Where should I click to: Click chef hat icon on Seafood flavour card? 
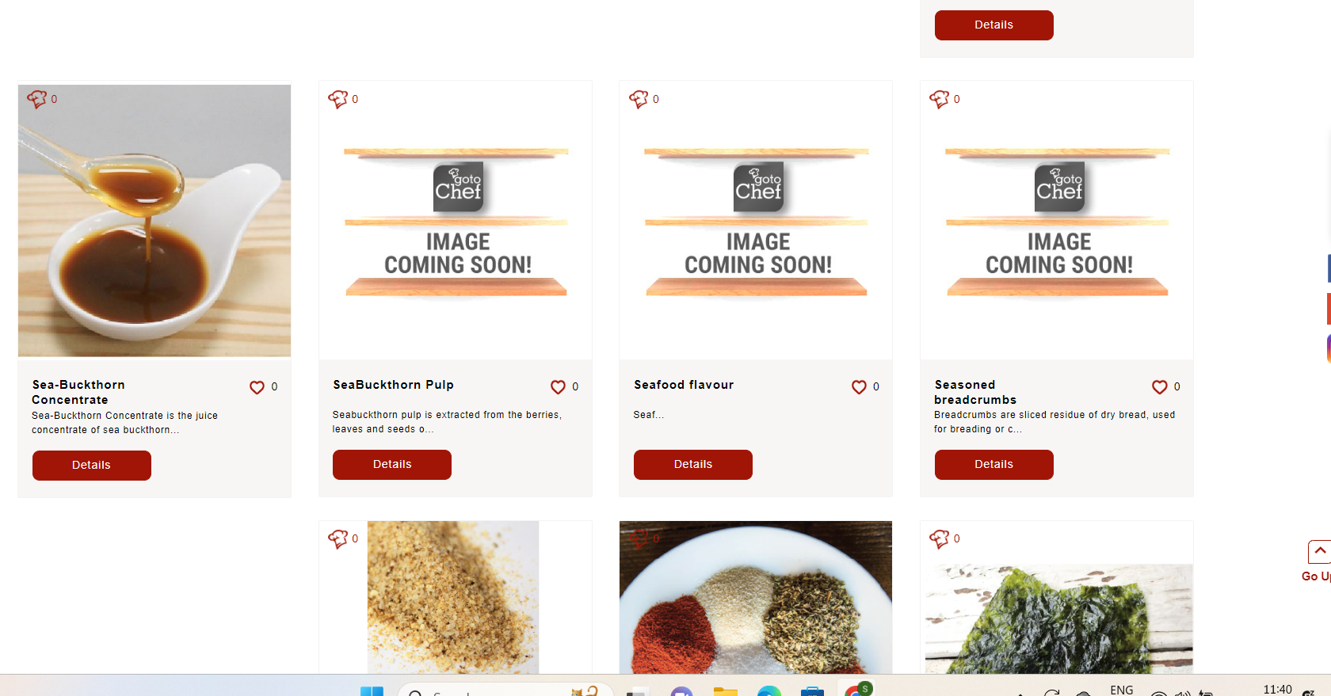(639, 99)
